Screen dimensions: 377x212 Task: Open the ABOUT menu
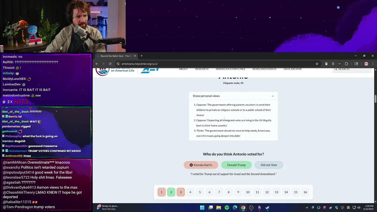[183, 69]
